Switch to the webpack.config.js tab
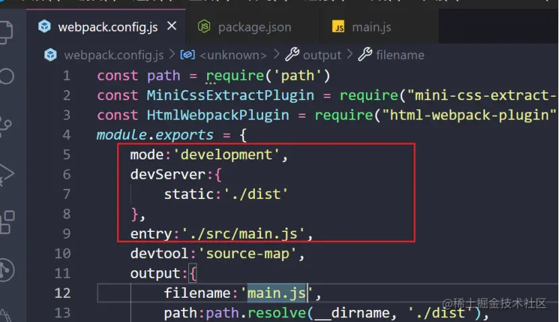Viewport: 559px width, 322px height. click(x=106, y=27)
